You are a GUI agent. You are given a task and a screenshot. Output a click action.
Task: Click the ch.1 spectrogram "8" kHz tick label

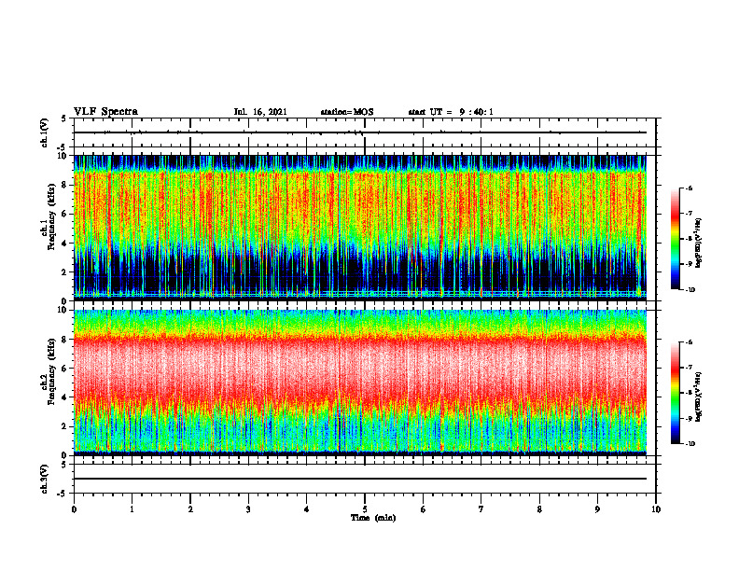[65, 185]
